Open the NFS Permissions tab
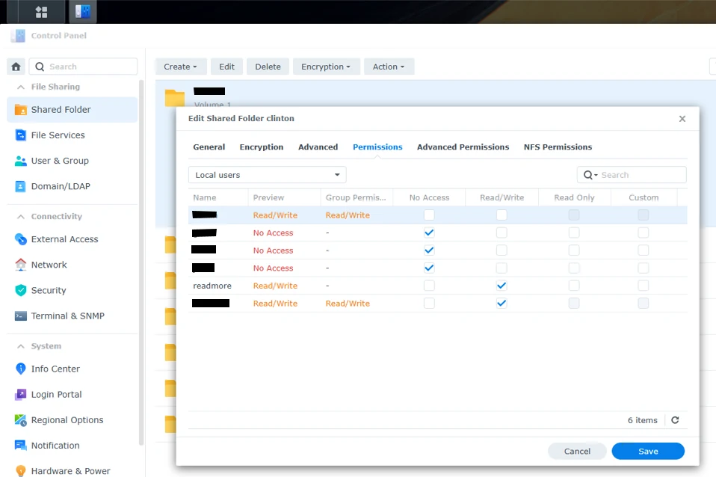Image resolution: width=716 pixels, height=477 pixels. click(x=558, y=147)
